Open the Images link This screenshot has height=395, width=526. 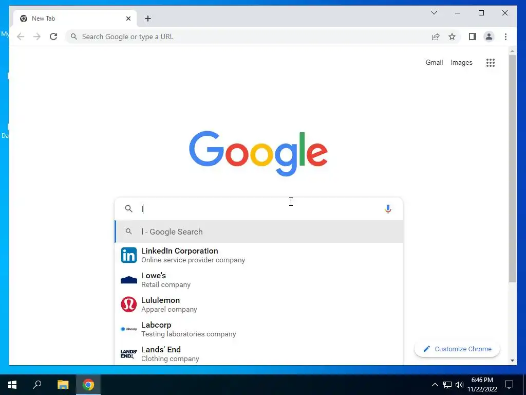[x=461, y=62]
